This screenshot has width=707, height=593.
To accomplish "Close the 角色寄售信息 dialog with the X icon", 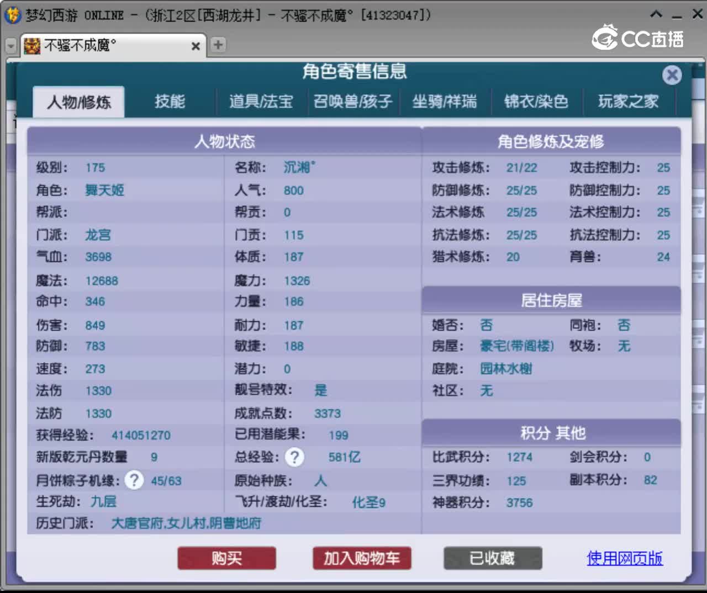I will coord(672,75).
